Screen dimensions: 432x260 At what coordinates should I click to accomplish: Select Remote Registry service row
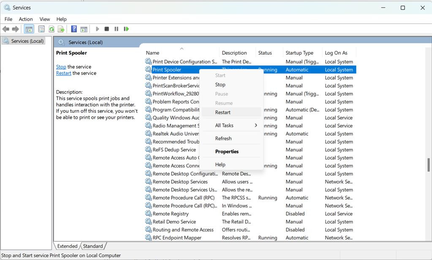point(250,214)
